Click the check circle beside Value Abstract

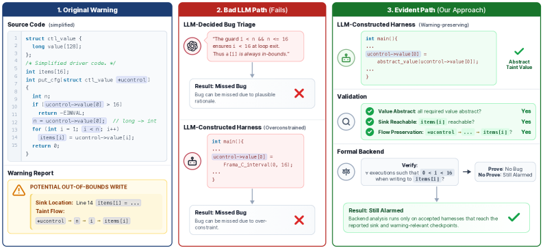370,111
